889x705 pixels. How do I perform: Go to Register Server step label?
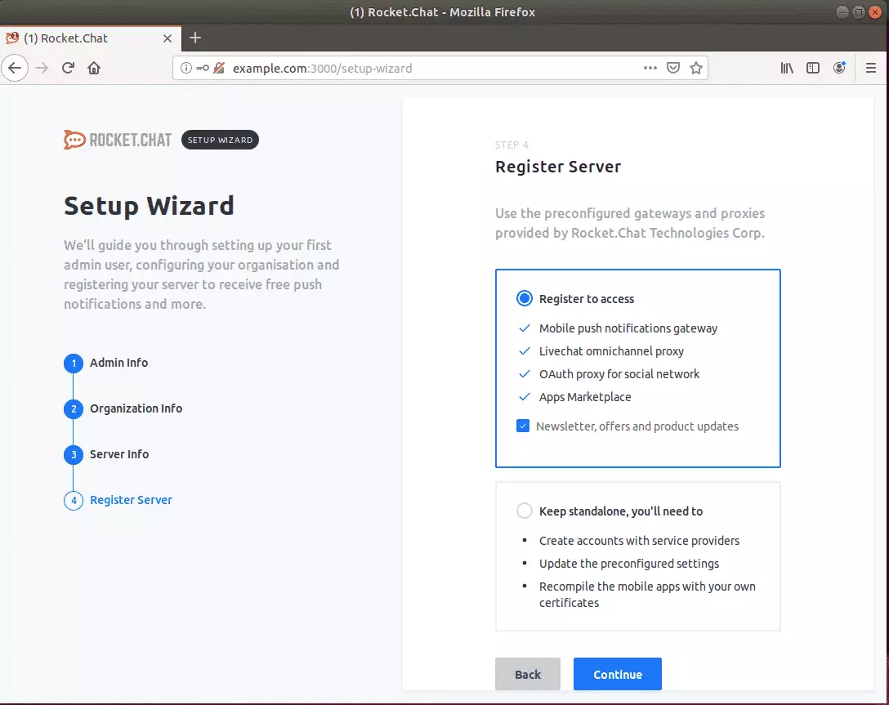point(131,500)
